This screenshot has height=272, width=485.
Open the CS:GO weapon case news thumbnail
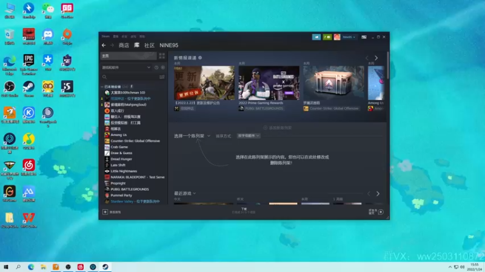(x=333, y=83)
